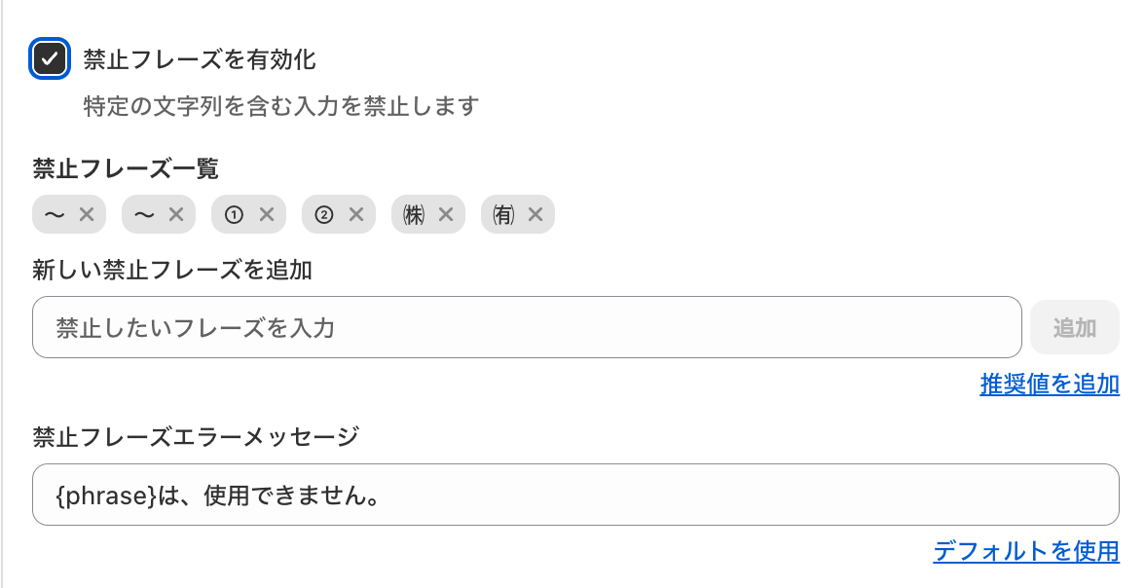Remove the first ～ banned phrase tag

pyautogui.click(x=86, y=215)
